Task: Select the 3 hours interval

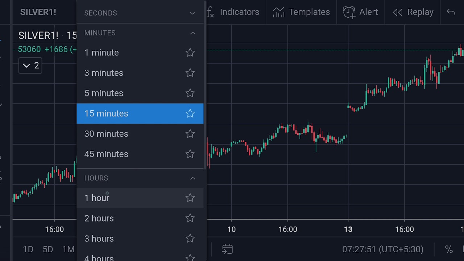Action: (99, 239)
